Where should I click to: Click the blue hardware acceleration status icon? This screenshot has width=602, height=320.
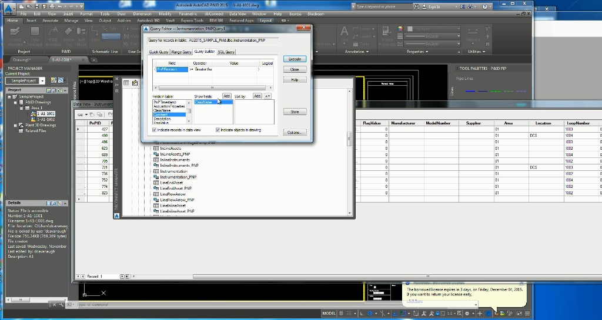[488, 313]
